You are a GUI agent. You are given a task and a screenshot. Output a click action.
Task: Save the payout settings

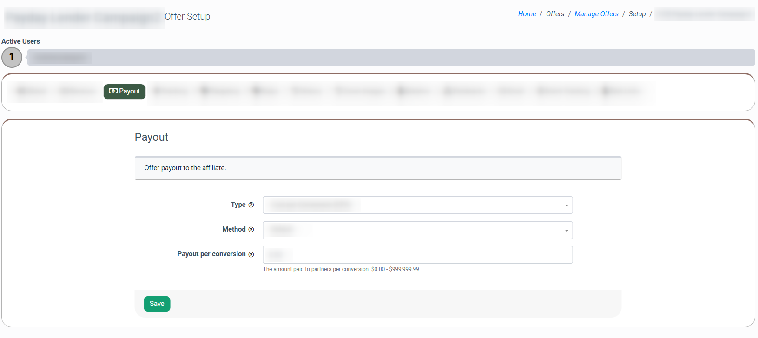[157, 304]
